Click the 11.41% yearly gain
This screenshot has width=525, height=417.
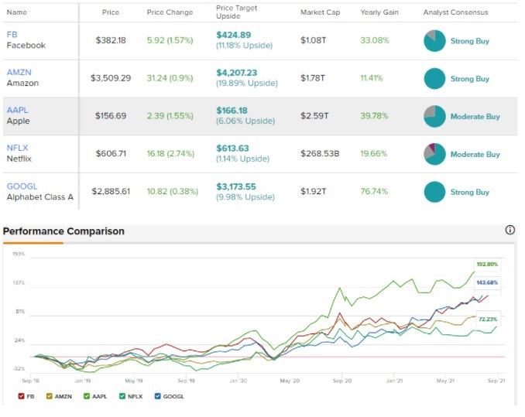click(x=372, y=78)
